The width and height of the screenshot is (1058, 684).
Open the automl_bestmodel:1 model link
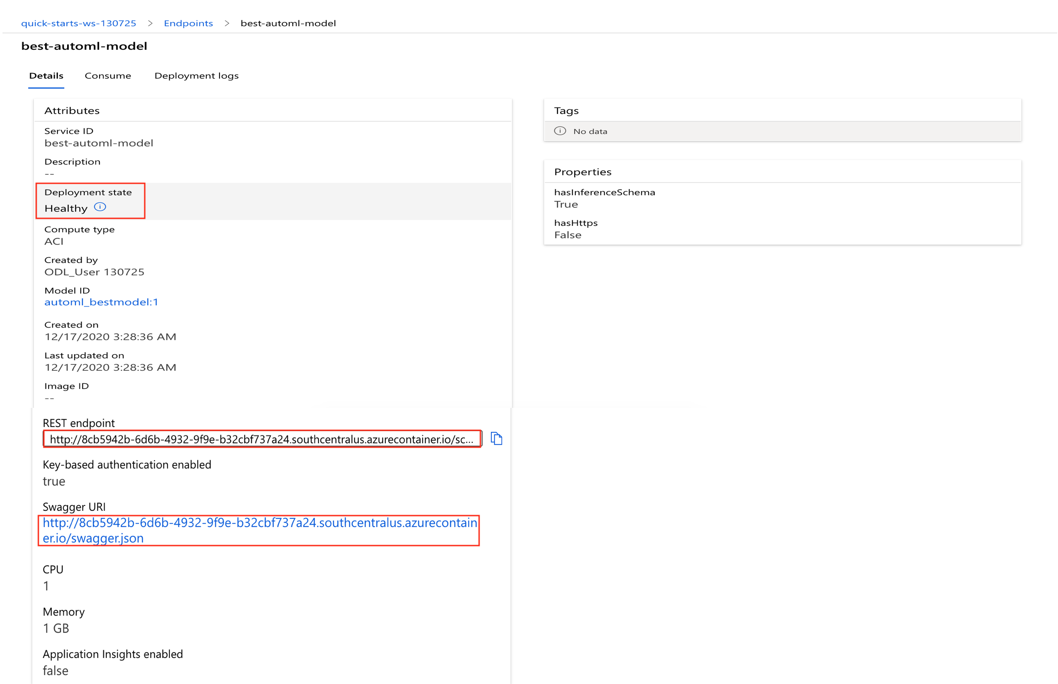tap(101, 302)
